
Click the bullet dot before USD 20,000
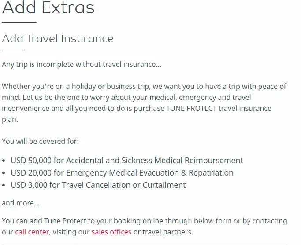4,173
